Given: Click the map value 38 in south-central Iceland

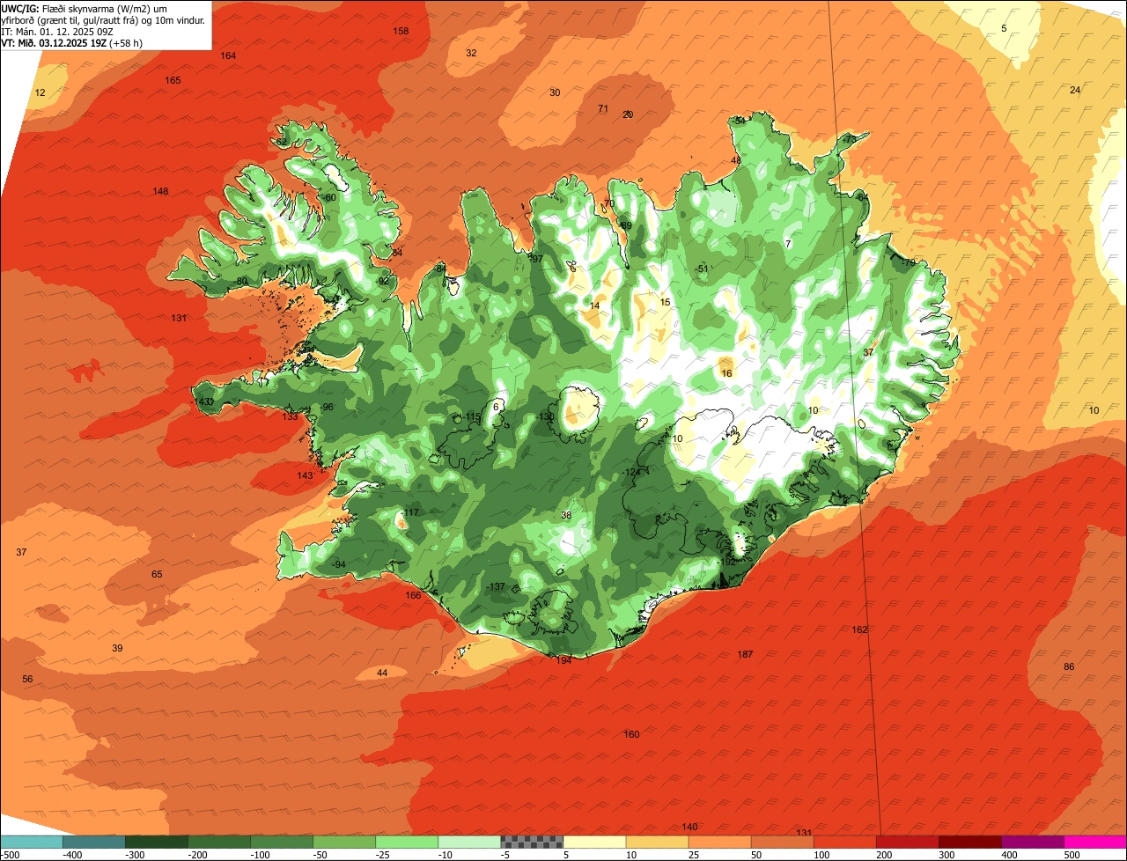Looking at the screenshot, I should [566, 515].
